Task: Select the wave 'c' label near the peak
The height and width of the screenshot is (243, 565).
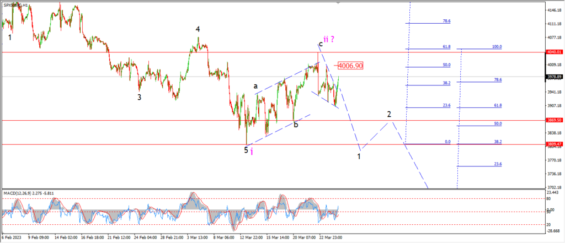Action: click(x=320, y=44)
